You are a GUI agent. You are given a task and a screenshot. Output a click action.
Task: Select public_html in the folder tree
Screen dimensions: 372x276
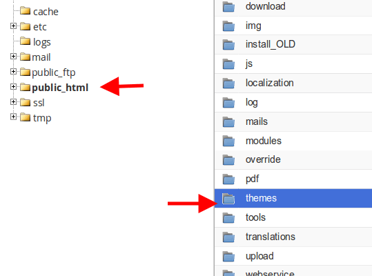pyautogui.click(x=60, y=88)
